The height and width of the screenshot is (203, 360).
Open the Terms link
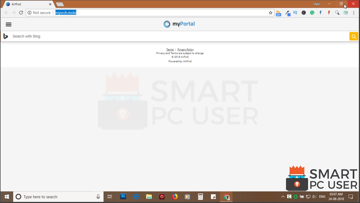pyautogui.click(x=170, y=50)
